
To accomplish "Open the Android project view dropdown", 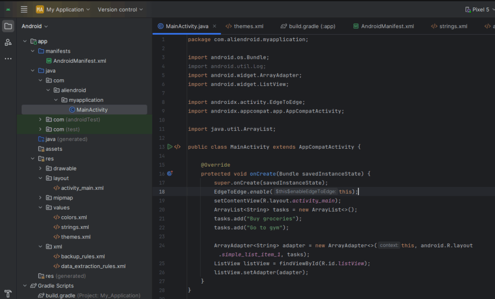I will click(35, 26).
